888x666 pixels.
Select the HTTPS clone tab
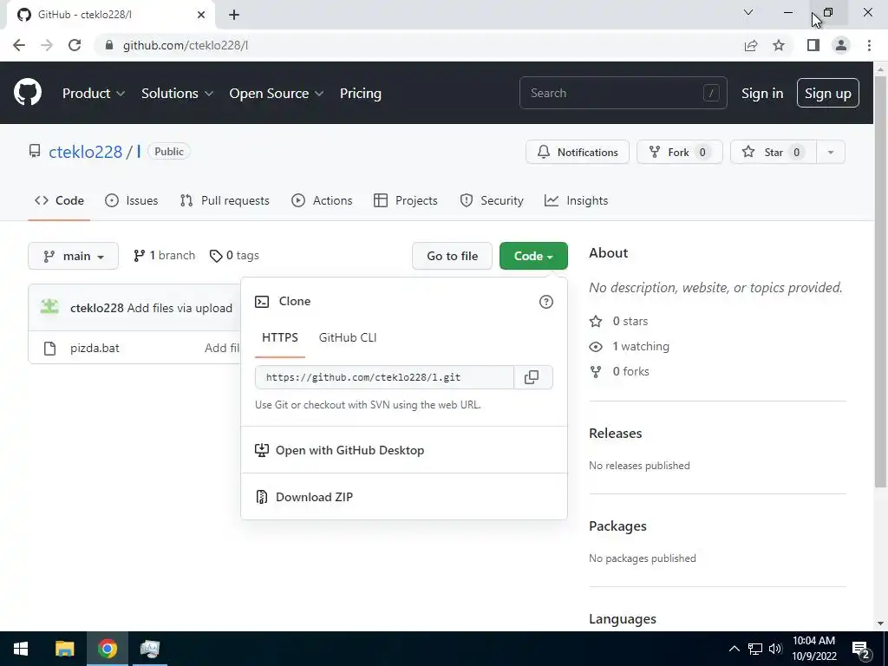(280, 337)
